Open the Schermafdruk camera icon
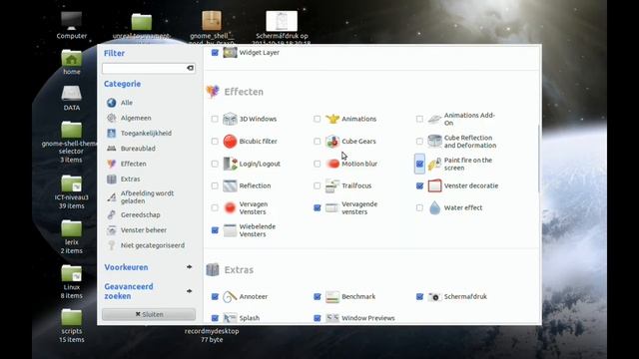 coord(435,297)
